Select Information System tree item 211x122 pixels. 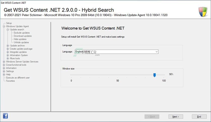tap(19, 55)
